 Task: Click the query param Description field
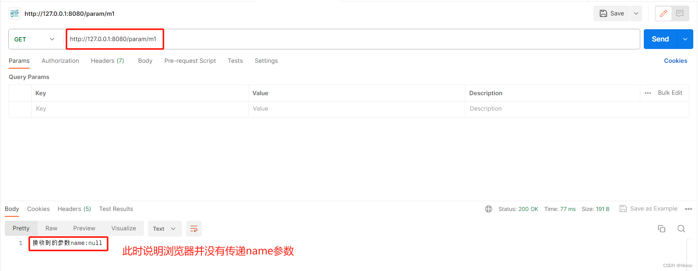577,109
